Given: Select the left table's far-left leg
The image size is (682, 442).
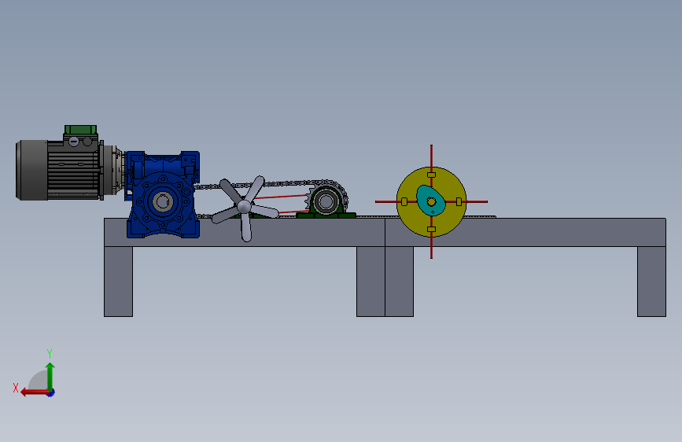Looking at the screenshot, I should (118, 282).
